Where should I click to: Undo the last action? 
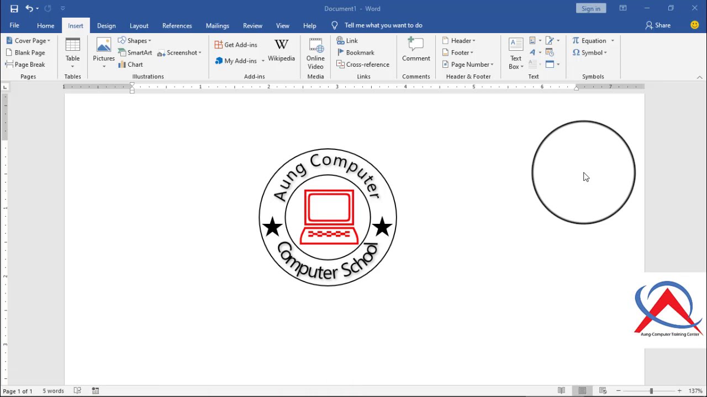[x=29, y=8]
